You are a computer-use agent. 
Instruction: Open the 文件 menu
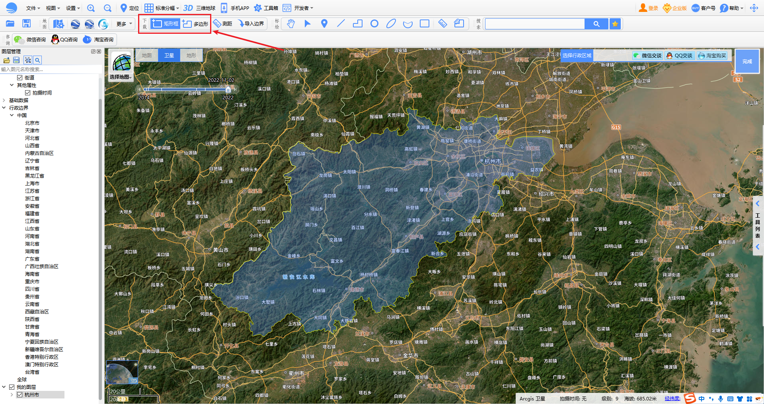point(33,8)
